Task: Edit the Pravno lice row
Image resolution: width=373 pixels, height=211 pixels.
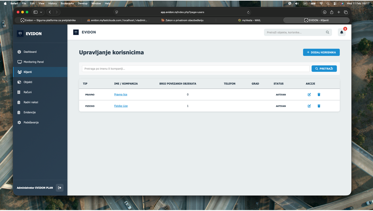Action: pos(309,95)
